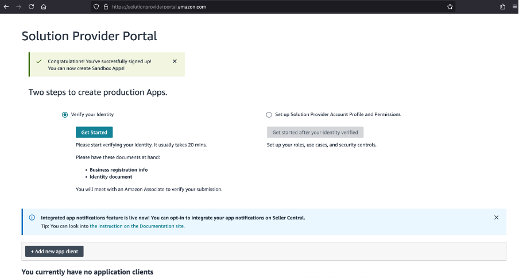Click the forward navigation arrow
This screenshot has width=519, height=278.
18,7
